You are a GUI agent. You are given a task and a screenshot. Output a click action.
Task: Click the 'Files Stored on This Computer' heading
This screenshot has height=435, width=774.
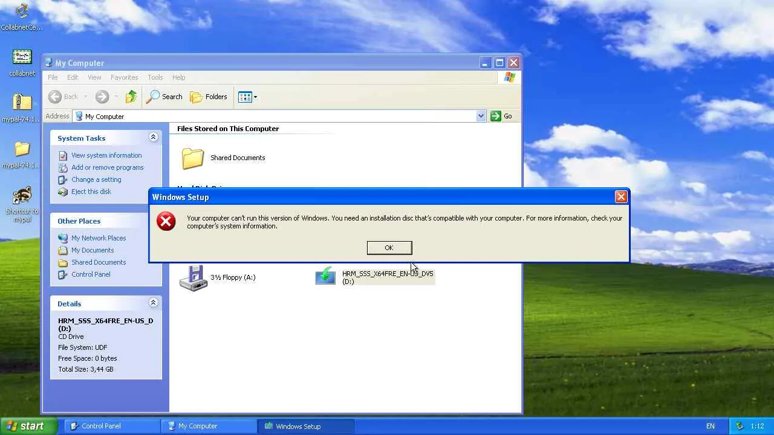(228, 129)
